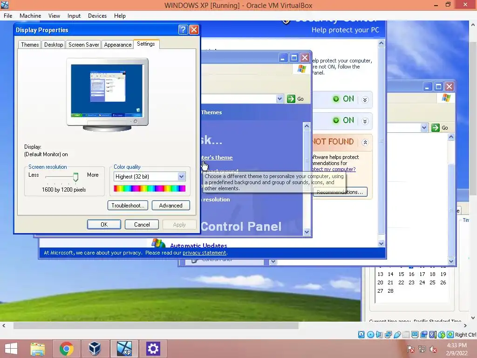
Task: Expand the first ON section in Security Center
Action: [365, 100]
